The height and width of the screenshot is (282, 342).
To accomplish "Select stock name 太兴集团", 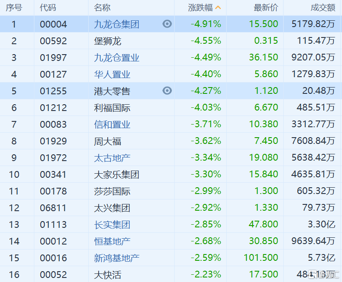I will [112, 208].
